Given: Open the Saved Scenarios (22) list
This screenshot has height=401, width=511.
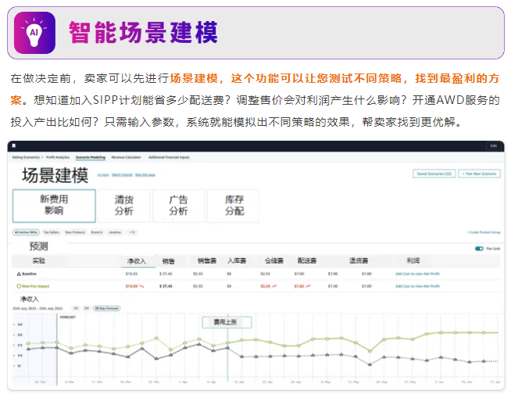Looking at the screenshot, I should [434, 173].
